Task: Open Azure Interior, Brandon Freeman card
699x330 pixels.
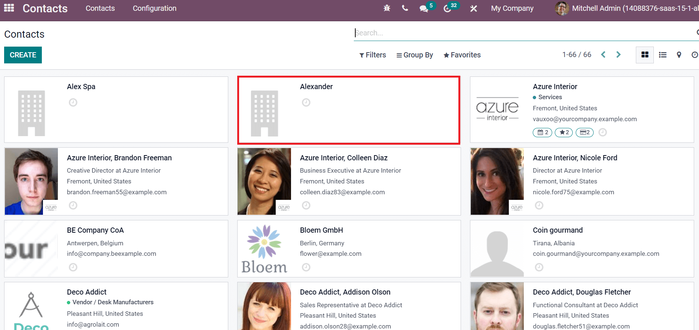Action: pyautogui.click(x=116, y=181)
